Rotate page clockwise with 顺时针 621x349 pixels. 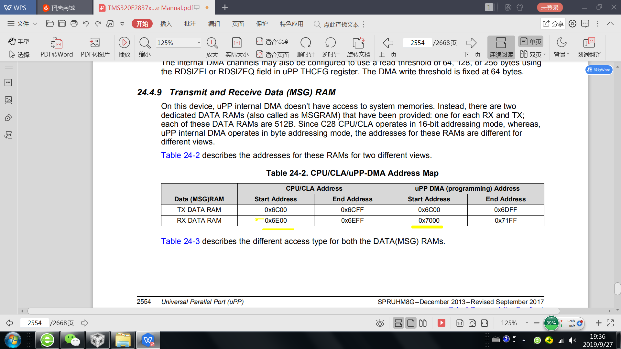305,43
